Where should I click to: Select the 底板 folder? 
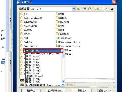(x=60, y=14)
